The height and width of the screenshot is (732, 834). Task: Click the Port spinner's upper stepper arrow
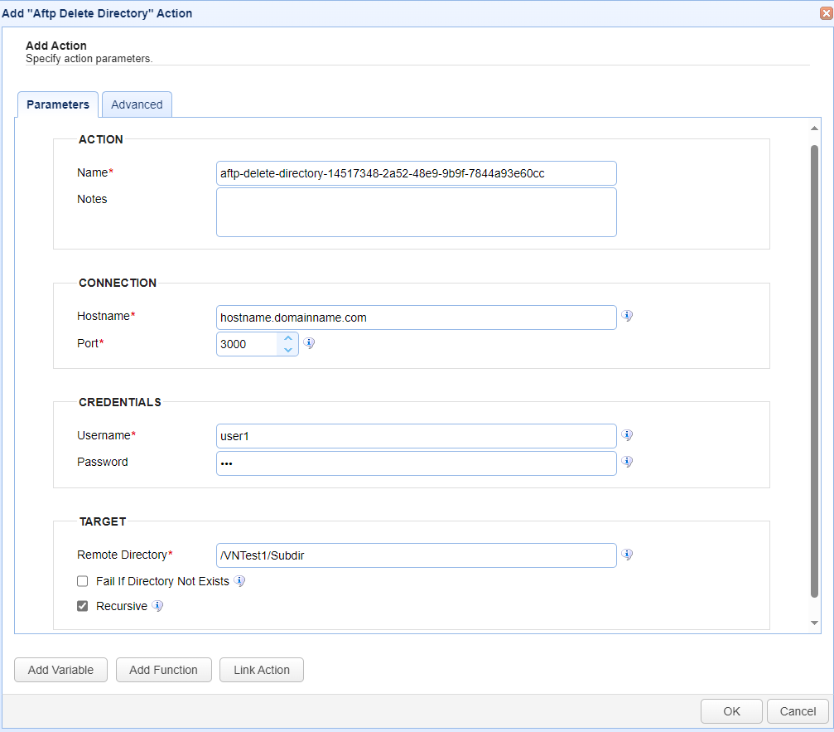click(x=288, y=338)
